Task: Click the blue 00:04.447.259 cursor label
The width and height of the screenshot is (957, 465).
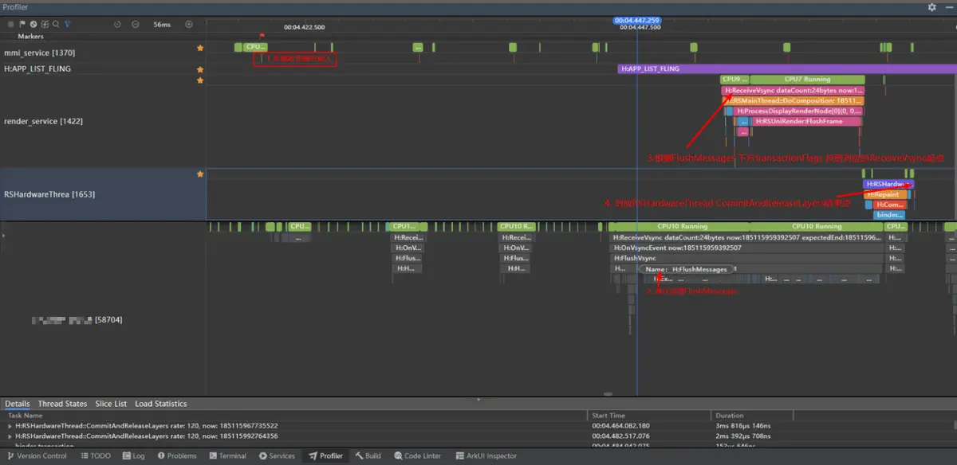Action: 636,19
